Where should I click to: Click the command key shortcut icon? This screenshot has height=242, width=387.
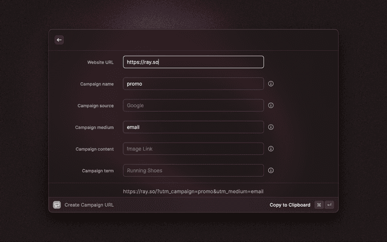click(x=319, y=205)
